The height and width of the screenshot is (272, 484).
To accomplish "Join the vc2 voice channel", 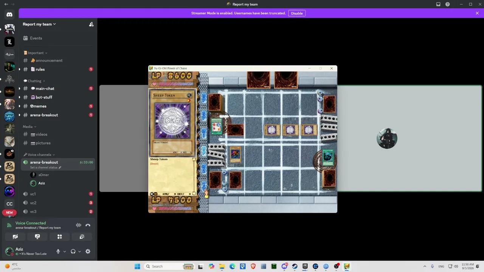I will coord(58,203).
